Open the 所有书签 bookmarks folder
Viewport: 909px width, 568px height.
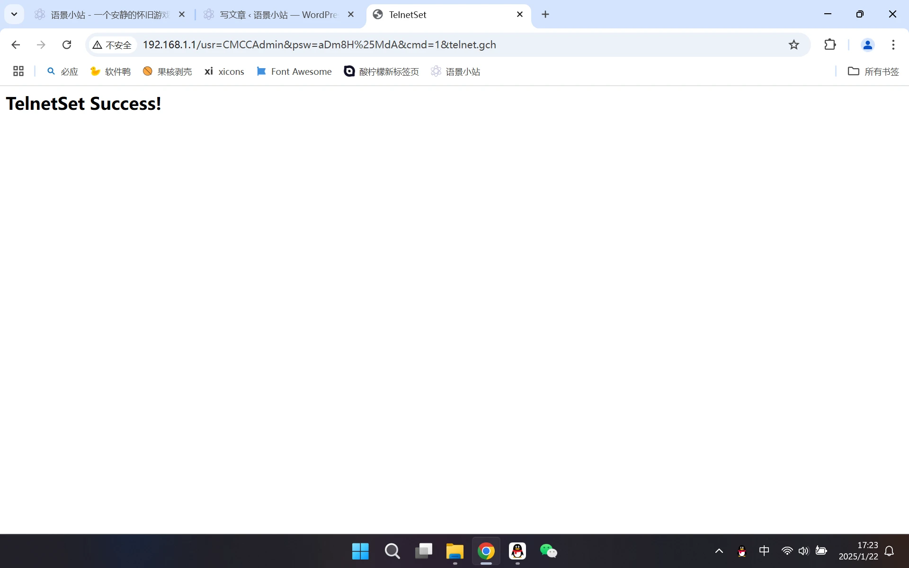tap(873, 71)
